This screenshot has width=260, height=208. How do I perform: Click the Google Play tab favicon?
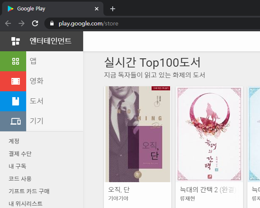pos(10,9)
